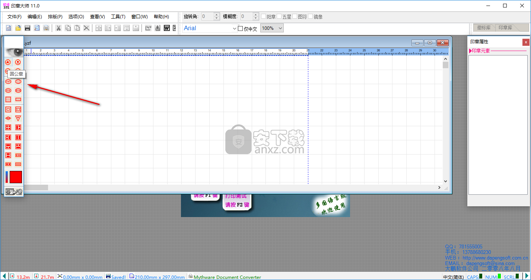Enable the 镜像 mirror checkbox
The width and height of the screenshot is (531, 280).
tap(310, 16)
